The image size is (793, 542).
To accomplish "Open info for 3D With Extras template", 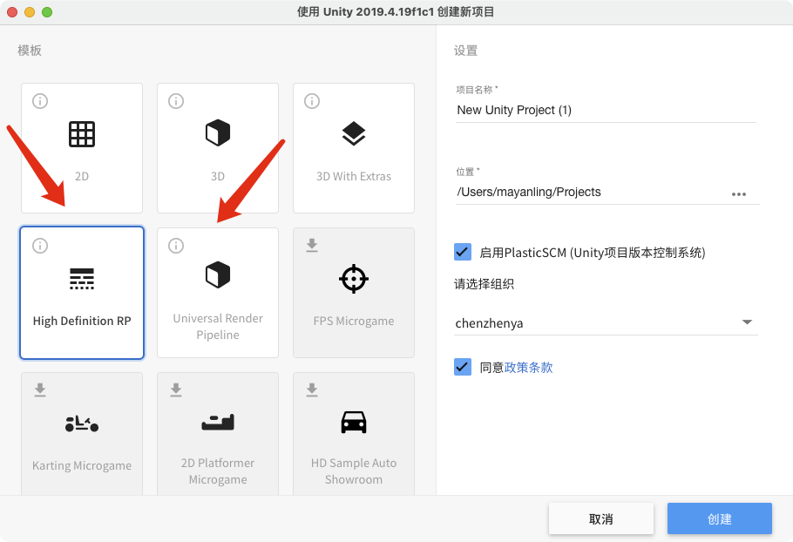I will point(312,101).
